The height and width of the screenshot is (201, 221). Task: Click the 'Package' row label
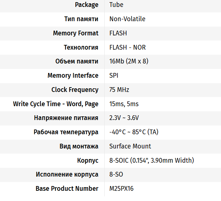(86, 5)
